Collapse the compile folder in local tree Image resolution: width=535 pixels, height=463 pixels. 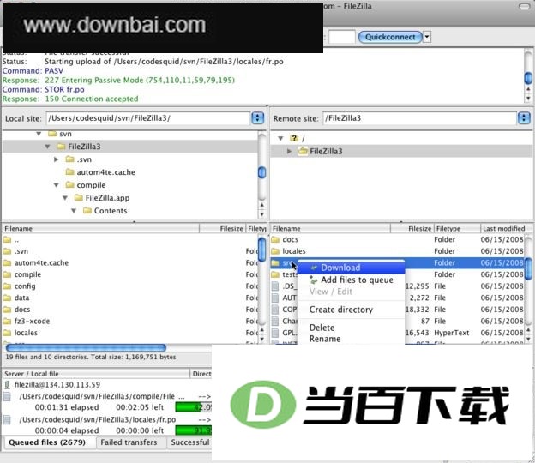[57, 185]
